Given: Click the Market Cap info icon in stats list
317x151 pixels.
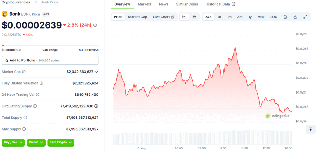Looking at the screenshot, I should point(24,72).
